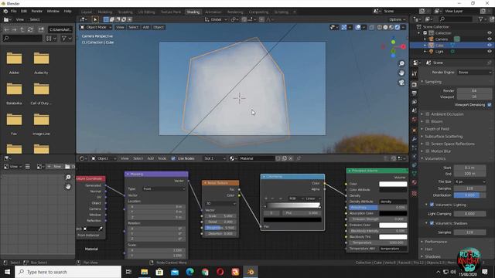Click the Render samples value field
The height and width of the screenshot is (278, 495).
coord(474,91)
